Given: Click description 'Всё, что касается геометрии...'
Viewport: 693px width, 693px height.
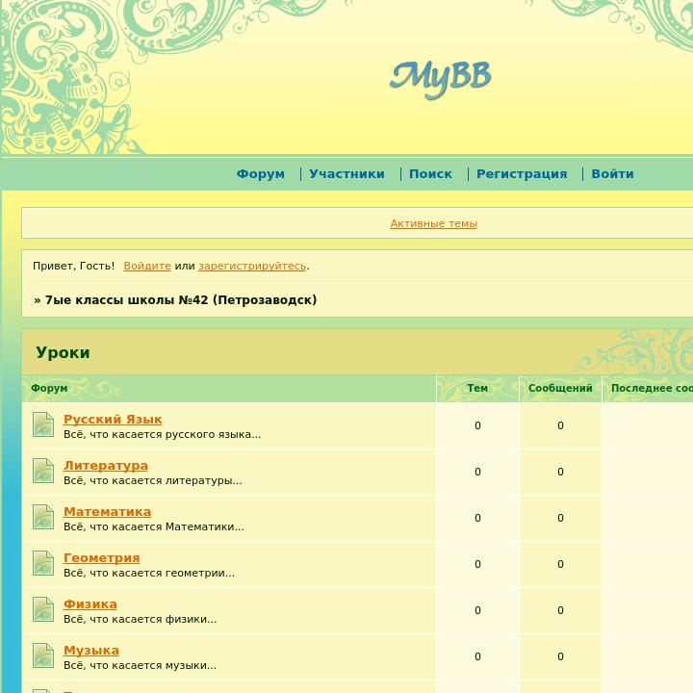Looking at the screenshot, I should (x=149, y=573).
